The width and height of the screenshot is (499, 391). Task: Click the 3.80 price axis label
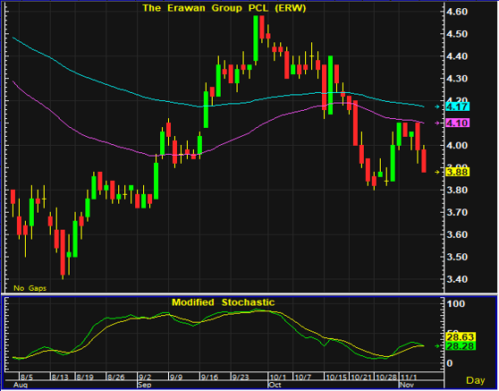coord(457,190)
